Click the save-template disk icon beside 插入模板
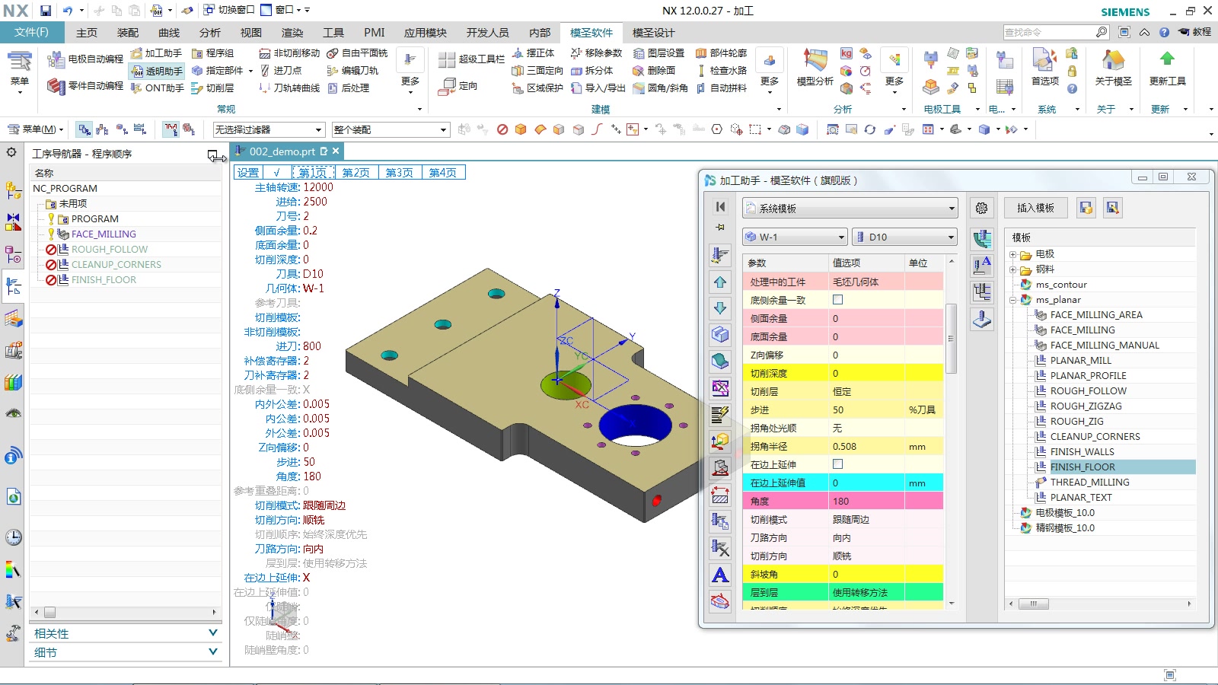 tap(1086, 208)
